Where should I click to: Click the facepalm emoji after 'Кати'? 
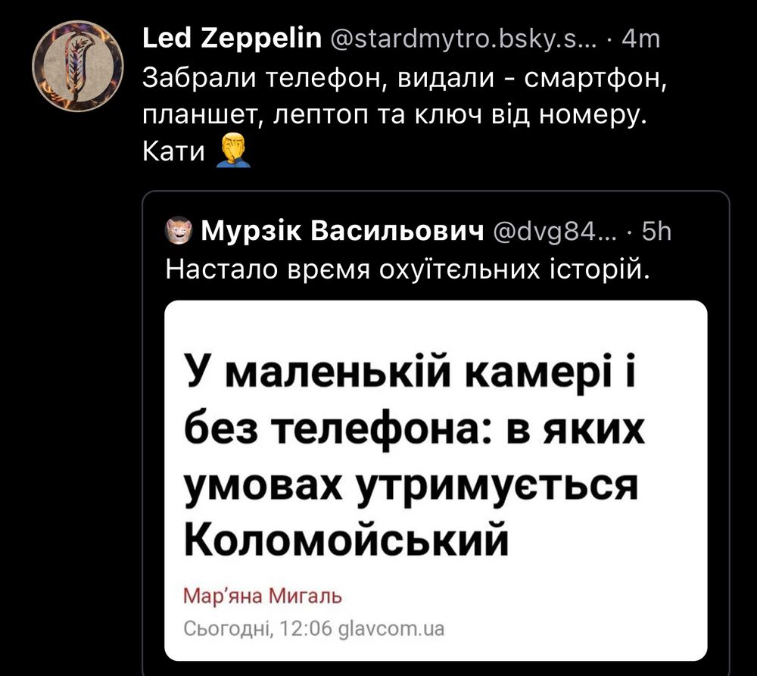[233, 151]
